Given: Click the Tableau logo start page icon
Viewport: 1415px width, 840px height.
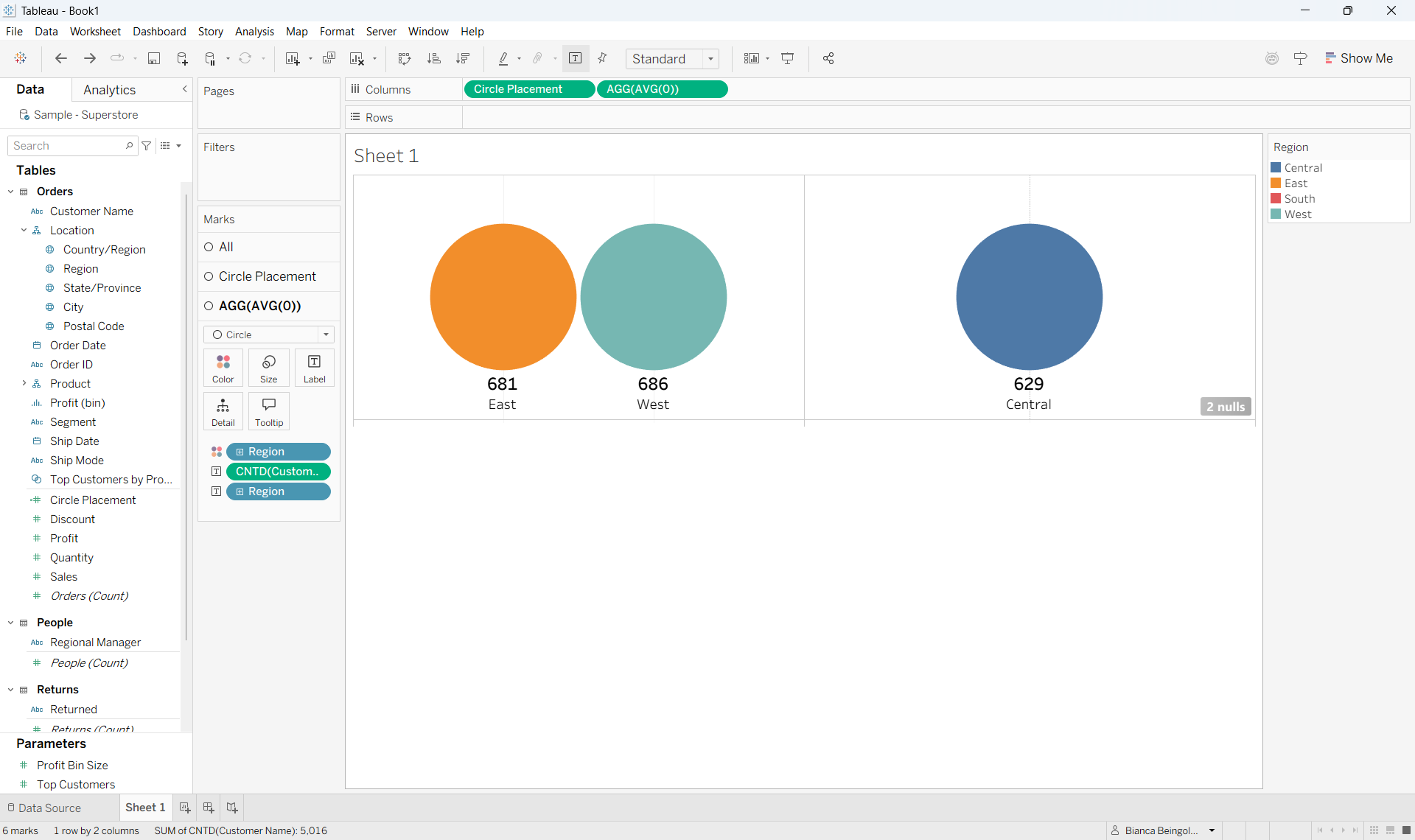Looking at the screenshot, I should [21, 58].
